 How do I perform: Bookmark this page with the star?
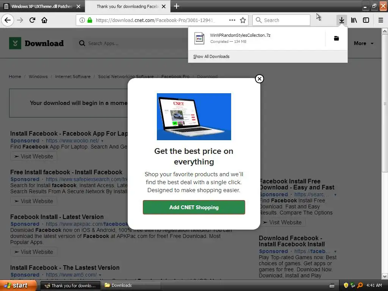[243, 20]
